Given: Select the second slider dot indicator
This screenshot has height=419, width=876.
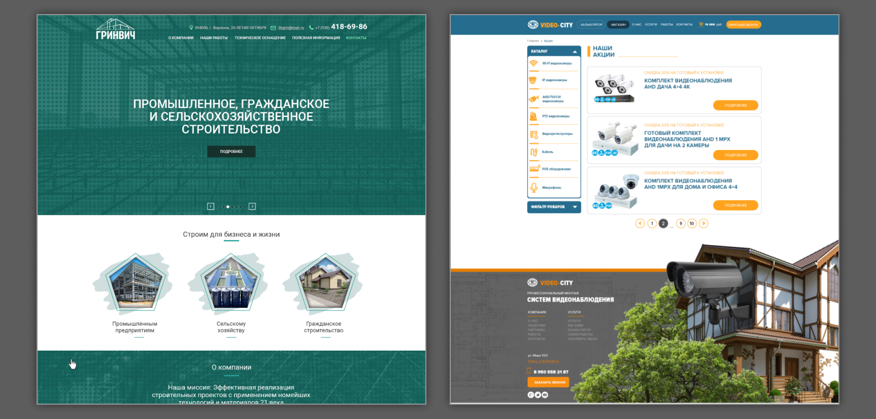Looking at the screenshot, I should pyautogui.click(x=228, y=207).
